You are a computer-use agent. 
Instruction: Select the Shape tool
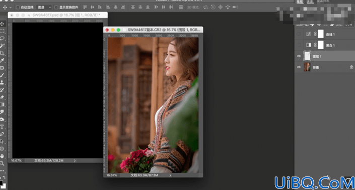pyautogui.click(x=2, y=148)
